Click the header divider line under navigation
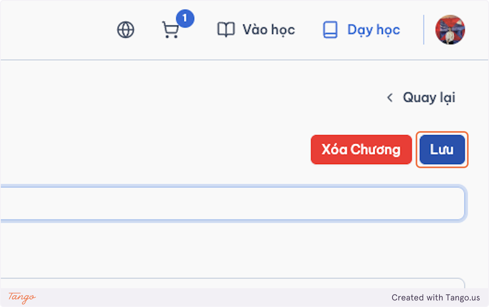 tap(244, 60)
